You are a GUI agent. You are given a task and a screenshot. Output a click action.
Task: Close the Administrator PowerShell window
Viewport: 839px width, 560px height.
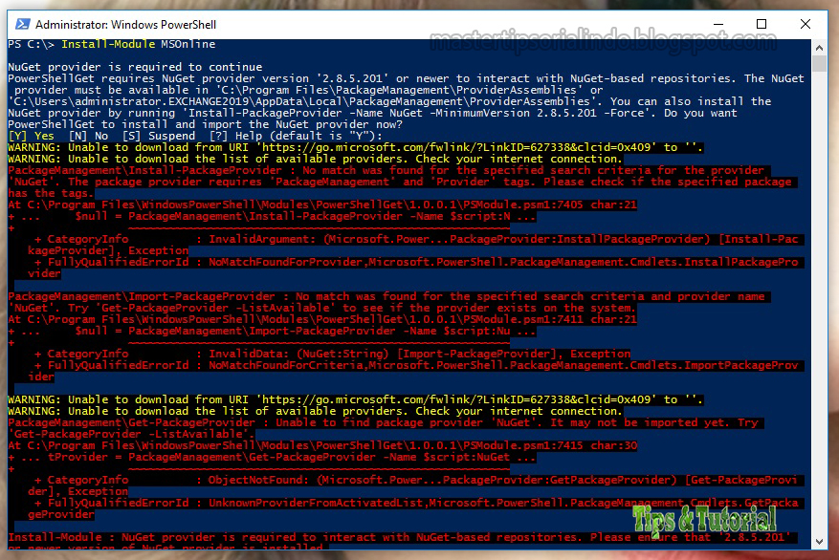805,24
